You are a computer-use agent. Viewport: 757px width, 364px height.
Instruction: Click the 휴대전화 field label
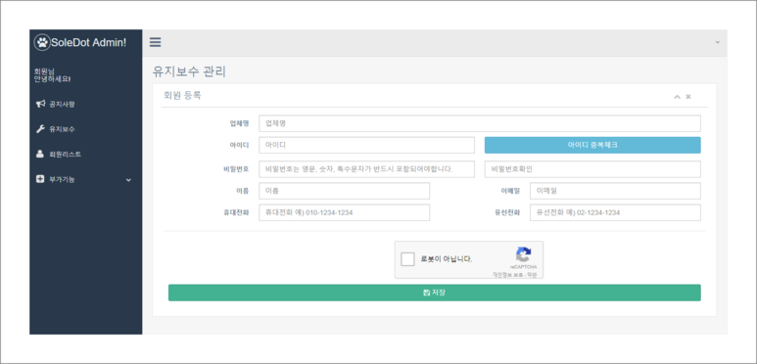pos(237,212)
